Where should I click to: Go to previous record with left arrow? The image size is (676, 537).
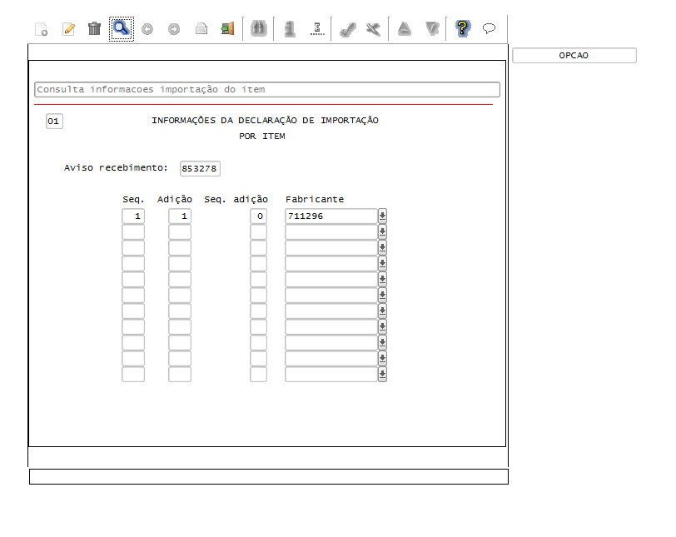point(147,29)
